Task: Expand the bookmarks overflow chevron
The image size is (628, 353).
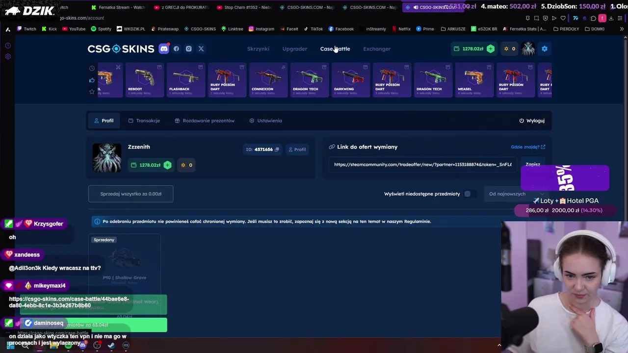Action: coord(622,29)
